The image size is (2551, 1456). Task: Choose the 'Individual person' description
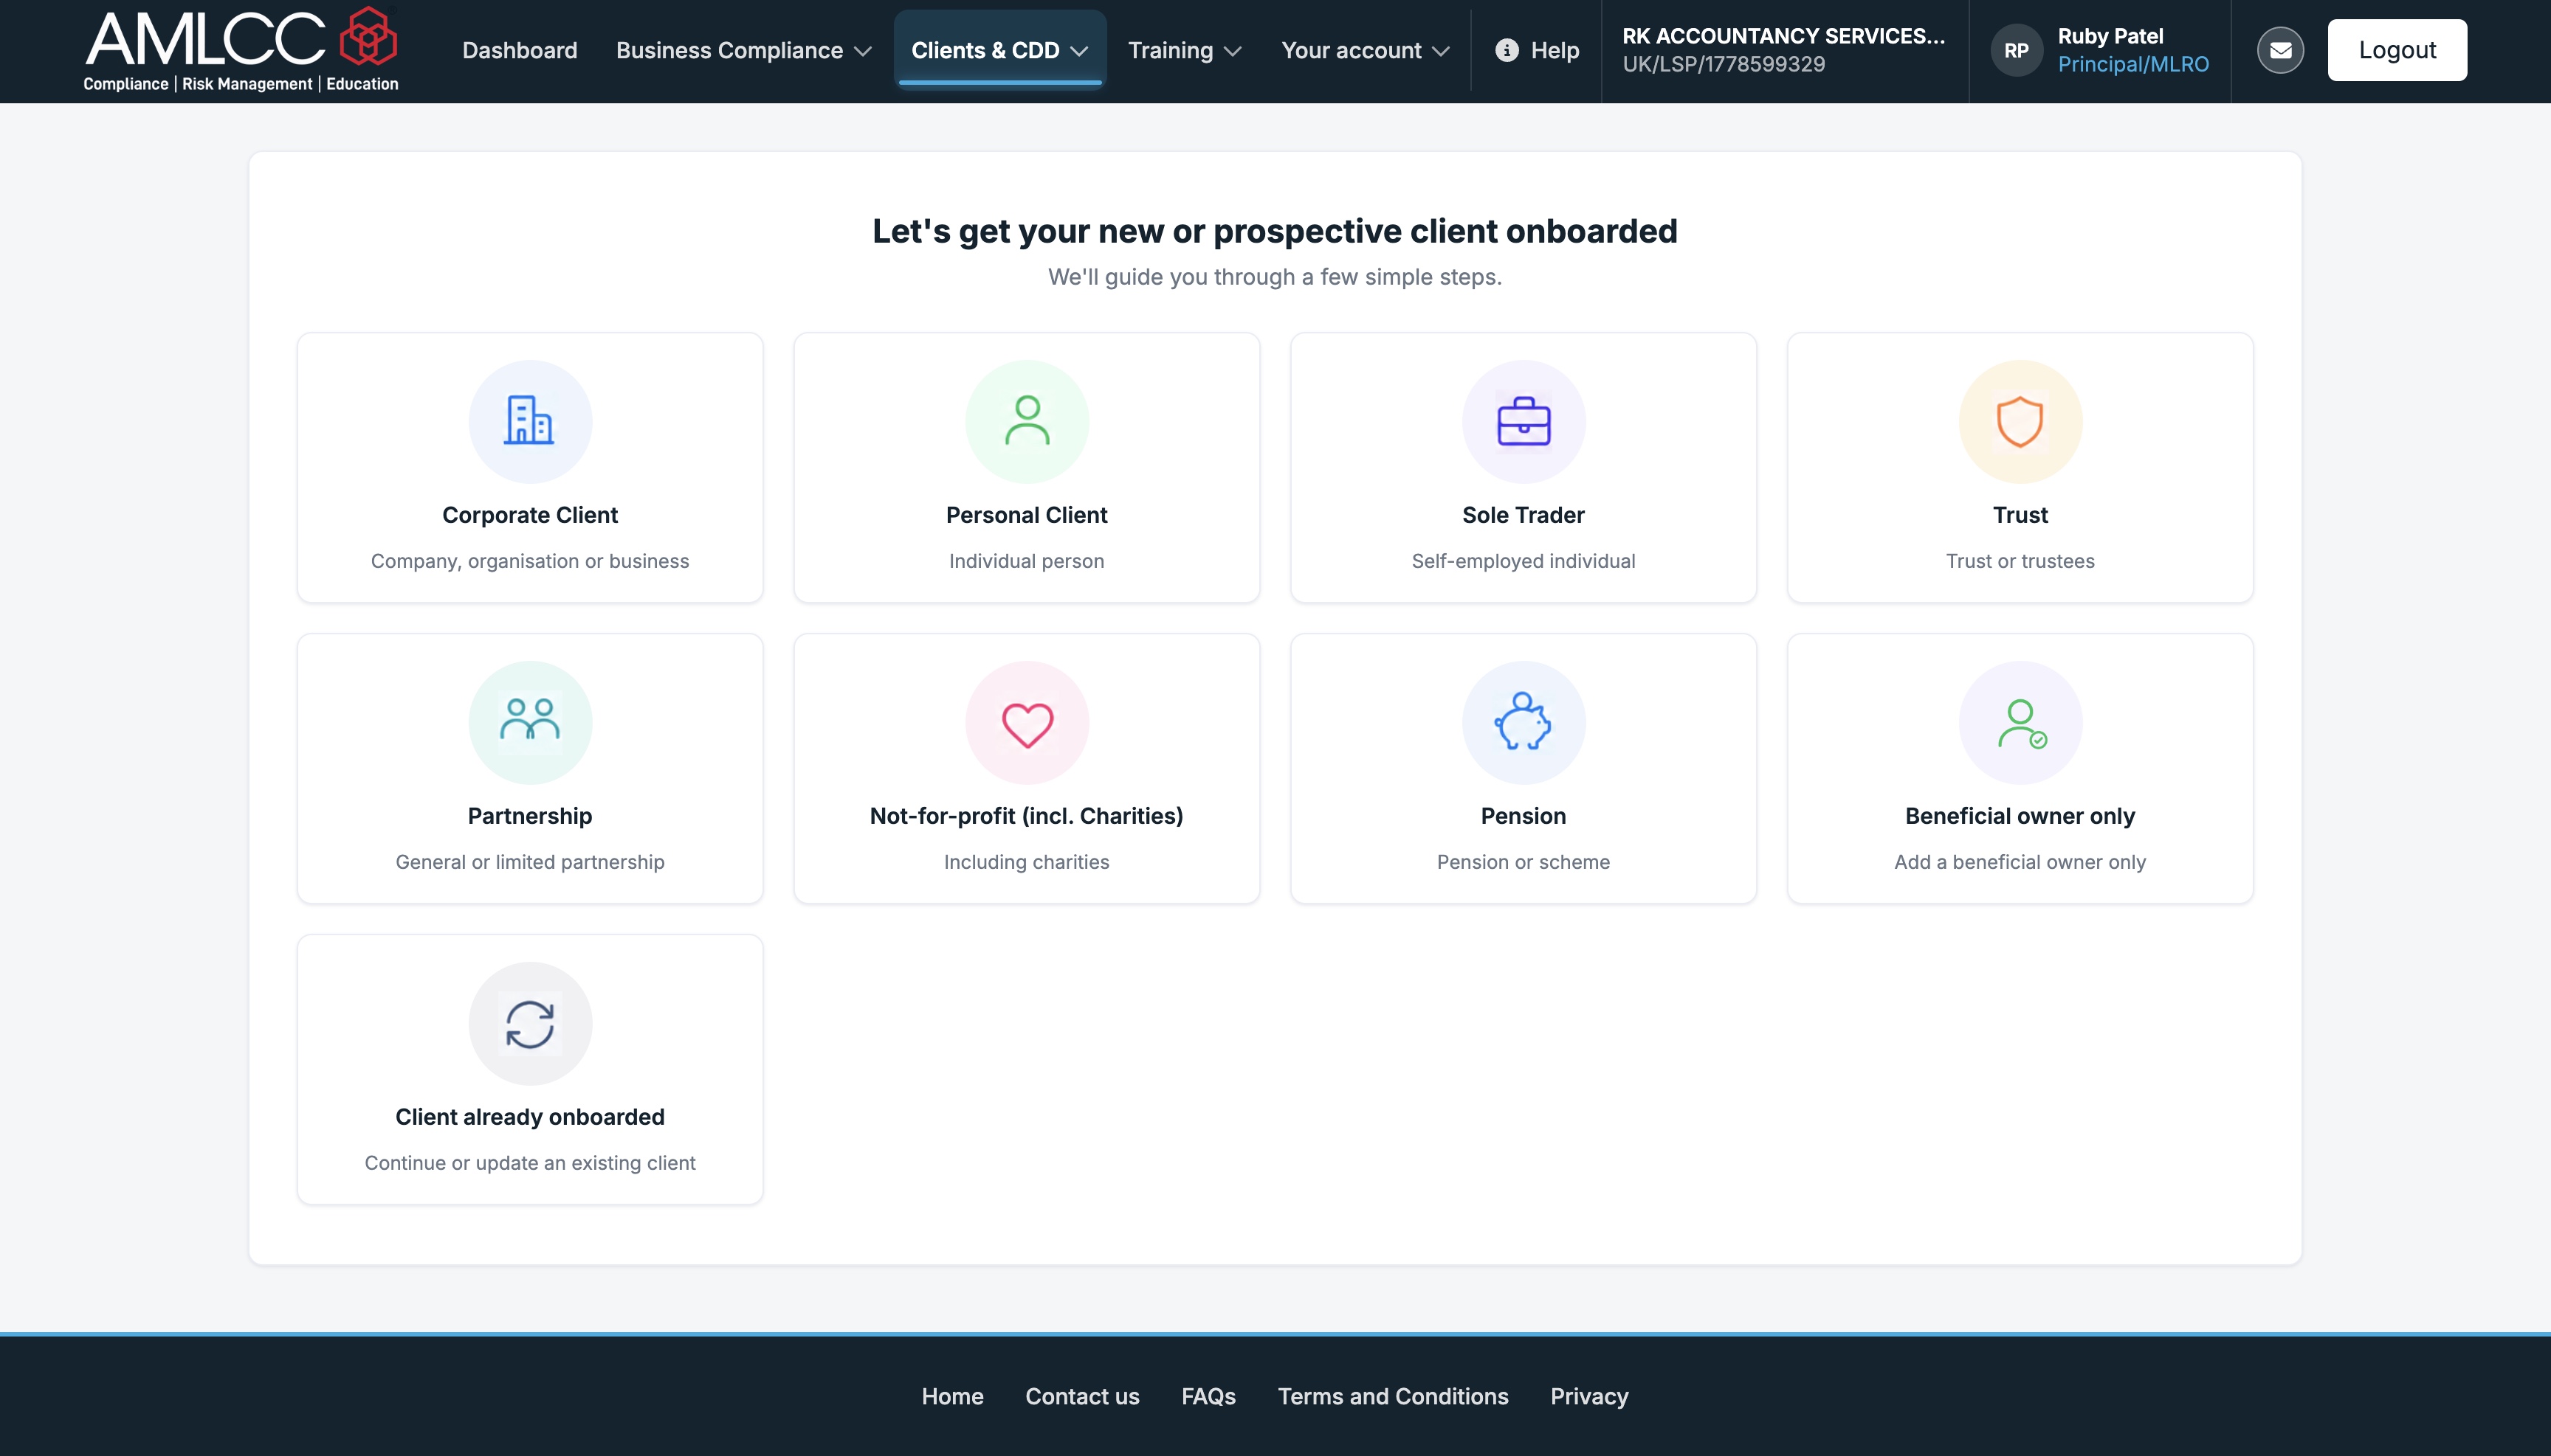1027,561
